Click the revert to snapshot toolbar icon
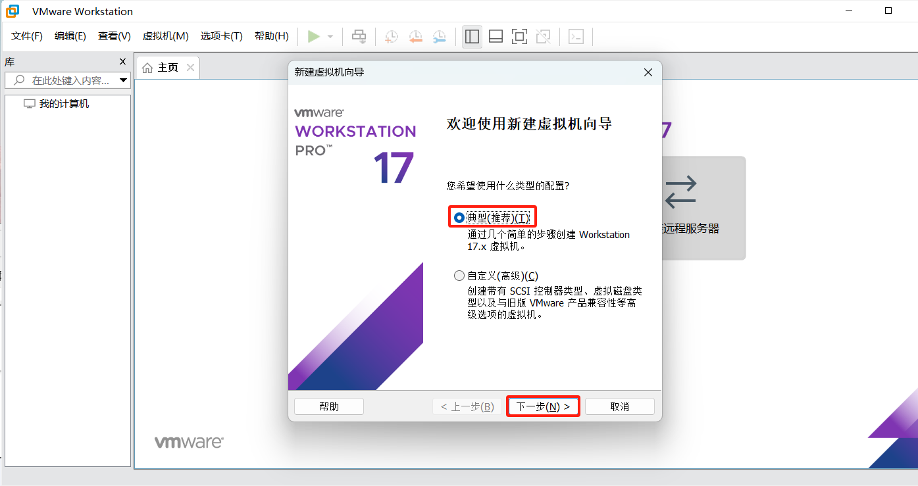This screenshot has width=918, height=486. click(415, 37)
